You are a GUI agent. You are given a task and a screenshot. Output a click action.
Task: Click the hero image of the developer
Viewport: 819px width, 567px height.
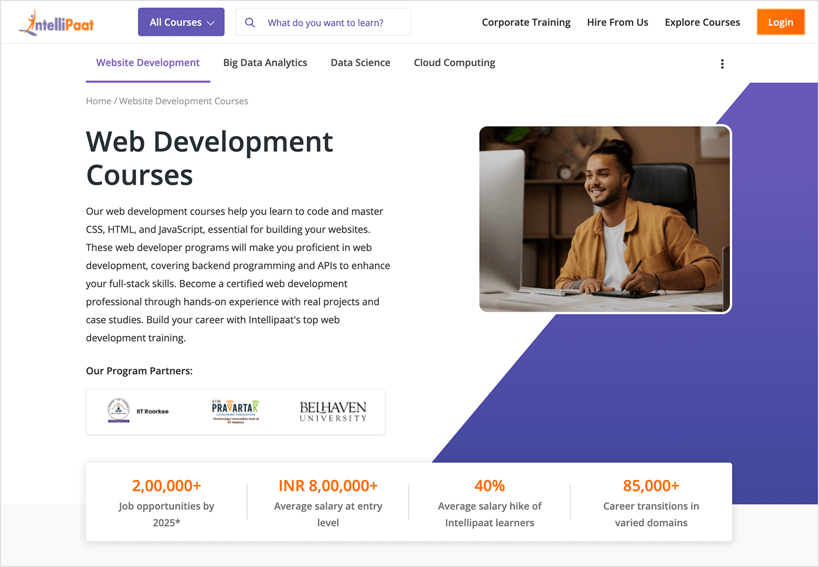[x=604, y=218]
